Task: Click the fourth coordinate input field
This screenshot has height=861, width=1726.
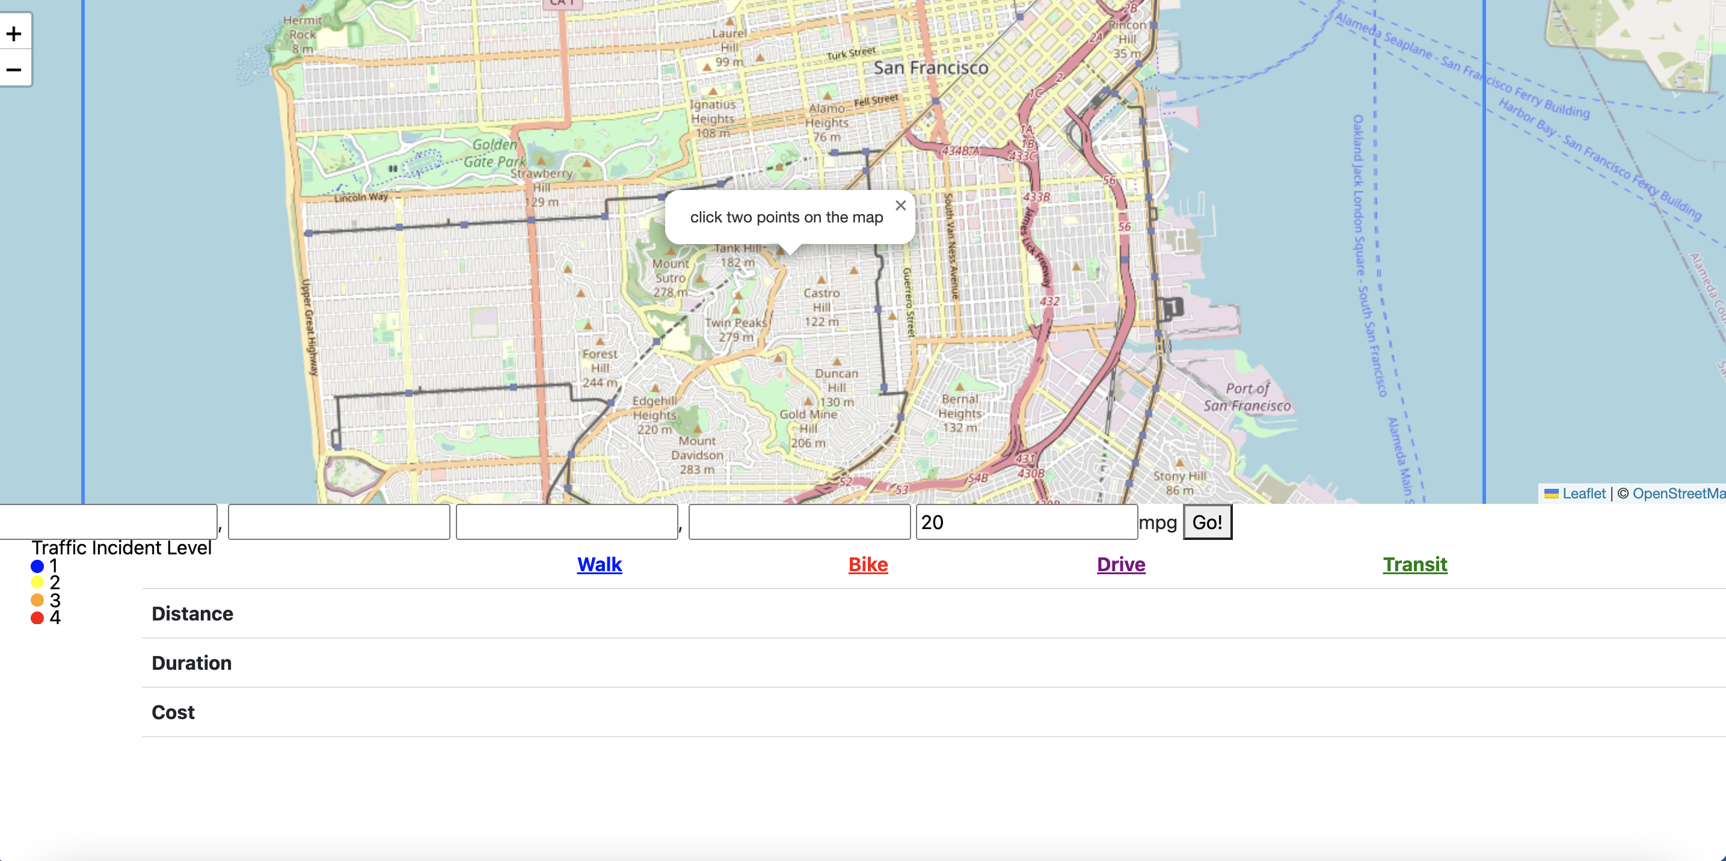Action: pos(799,522)
